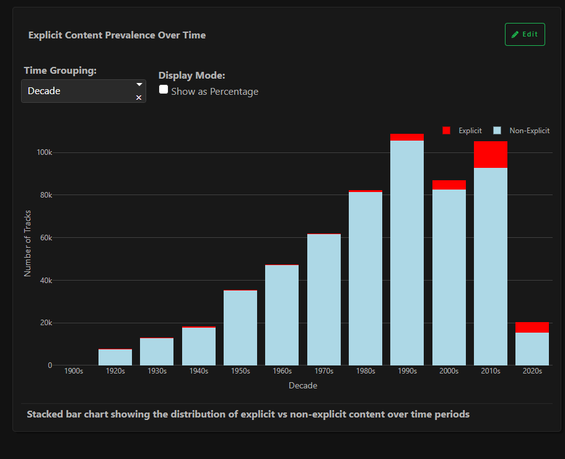This screenshot has width=565, height=459.
Task: Select the 1980s light blue bar
Action: coord(366,279)
